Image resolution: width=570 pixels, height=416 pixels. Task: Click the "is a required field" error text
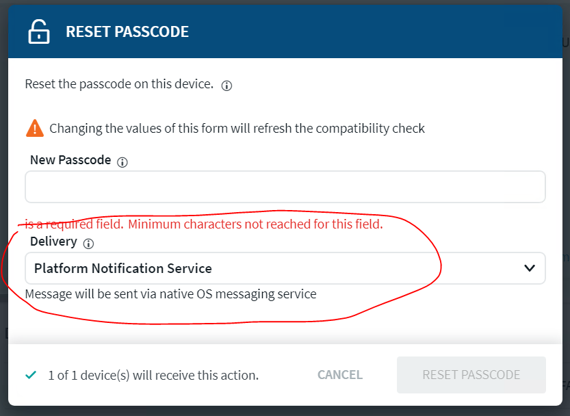tap(74, 224)
